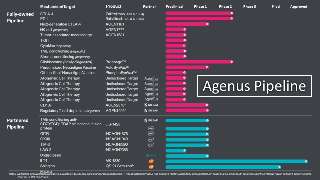This screenshot has width=320, height=180.
Task: Click the Gilead logo in the CD137 row
Action: coord(151,105)
